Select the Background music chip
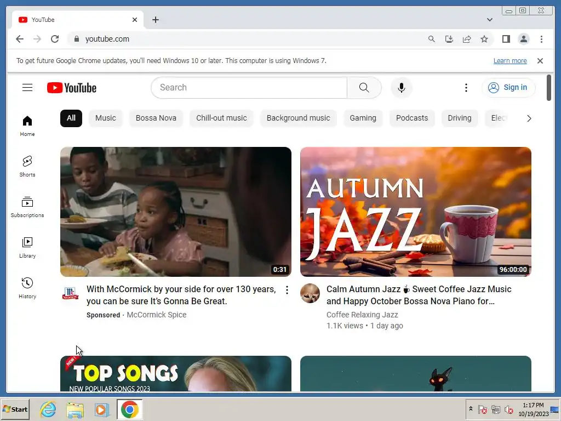Viewport: 561px width, 421px height. pyautogui.click(x=299, y=118)
